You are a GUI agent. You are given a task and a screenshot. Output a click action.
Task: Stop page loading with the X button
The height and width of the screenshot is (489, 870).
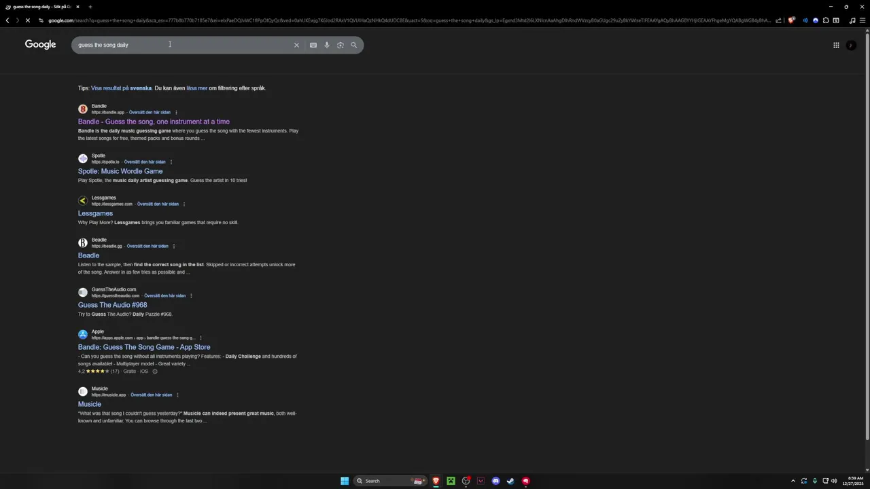[x=27, y=20]
